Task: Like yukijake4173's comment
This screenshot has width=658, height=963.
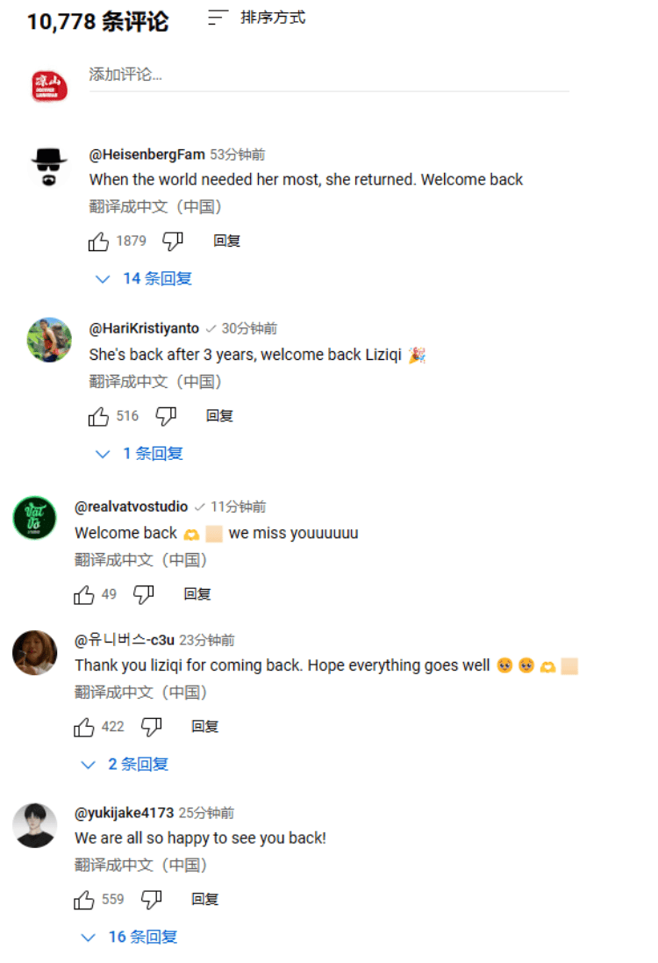Action: pyautogui.click(x=83, y=901)
